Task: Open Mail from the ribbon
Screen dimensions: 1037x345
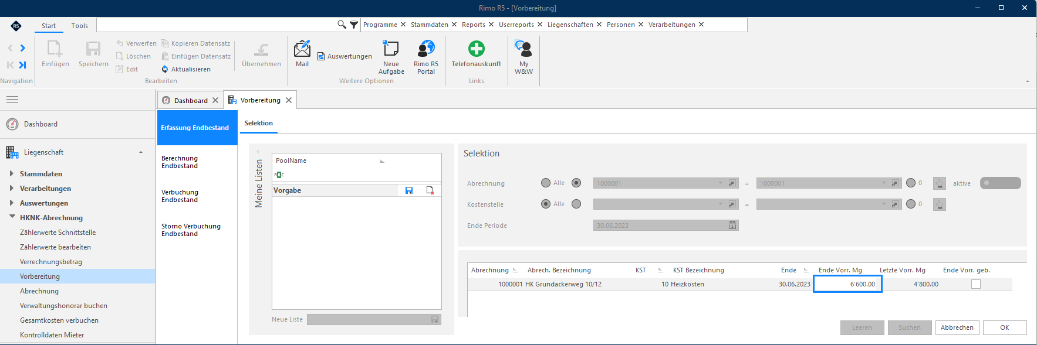Action: [302, 53]
